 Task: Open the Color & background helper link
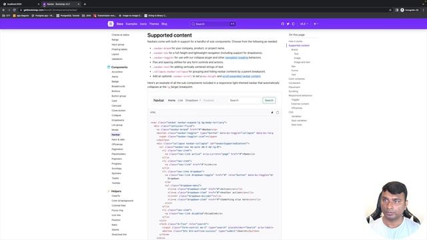(x=122, y=201)
